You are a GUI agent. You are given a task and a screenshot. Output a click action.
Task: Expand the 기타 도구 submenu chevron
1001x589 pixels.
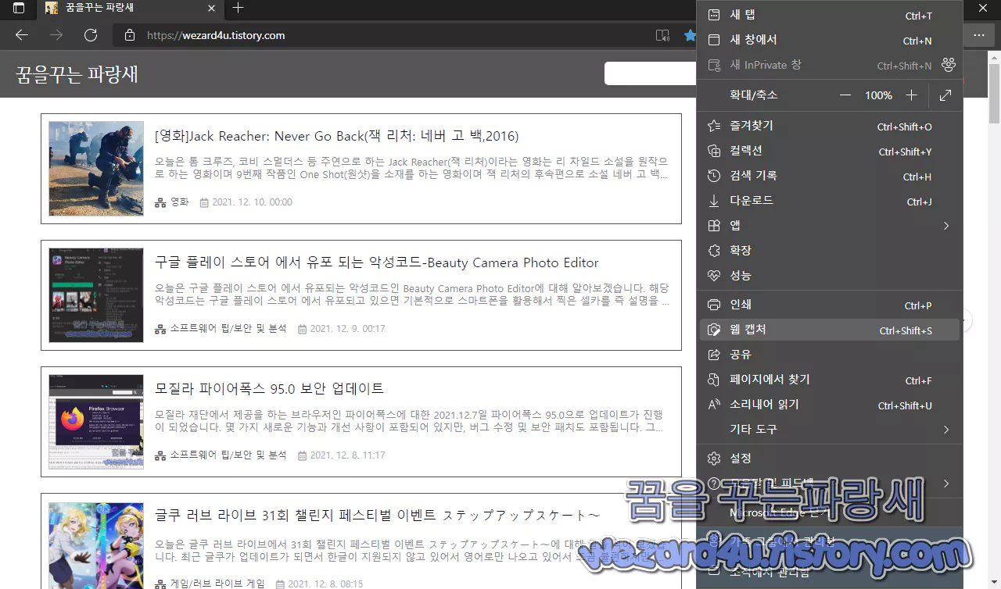[x=945, y=429]
